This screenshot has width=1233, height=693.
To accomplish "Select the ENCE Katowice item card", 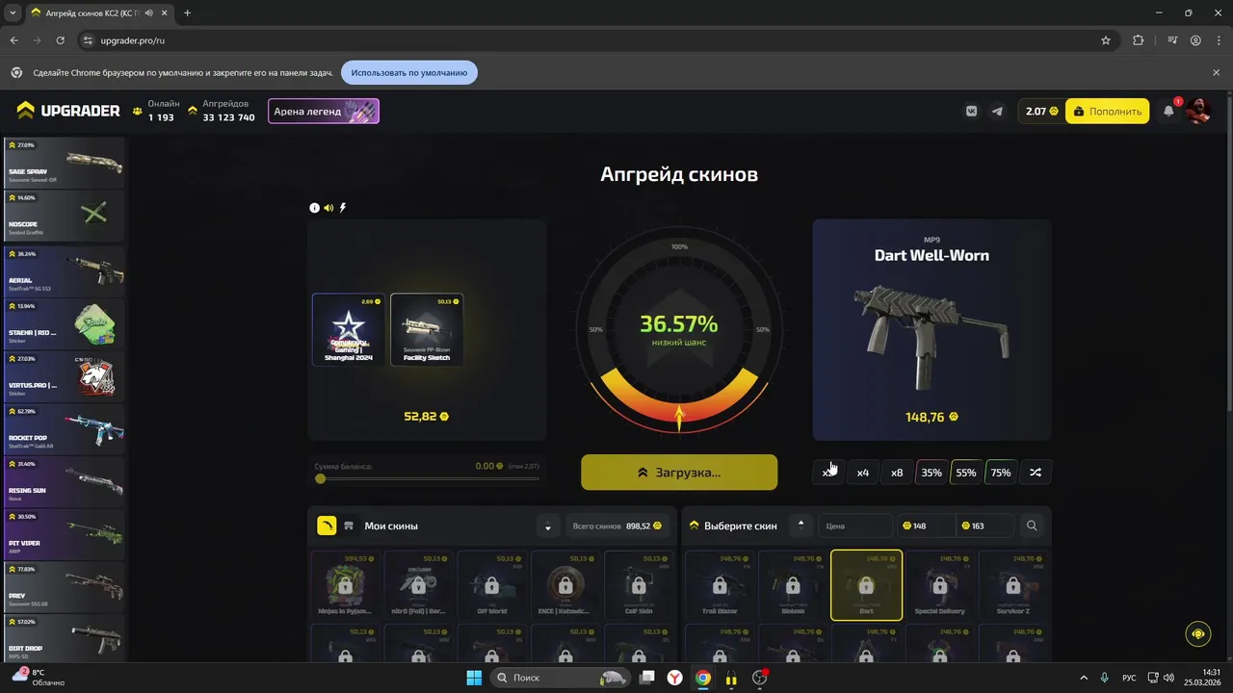I will 565,585.
